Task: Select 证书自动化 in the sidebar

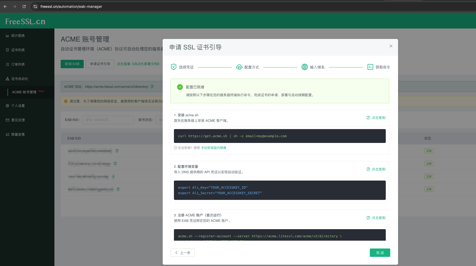Action: pos(18,78)
